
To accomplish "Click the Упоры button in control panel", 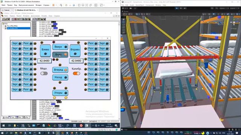I will [60, 93].
